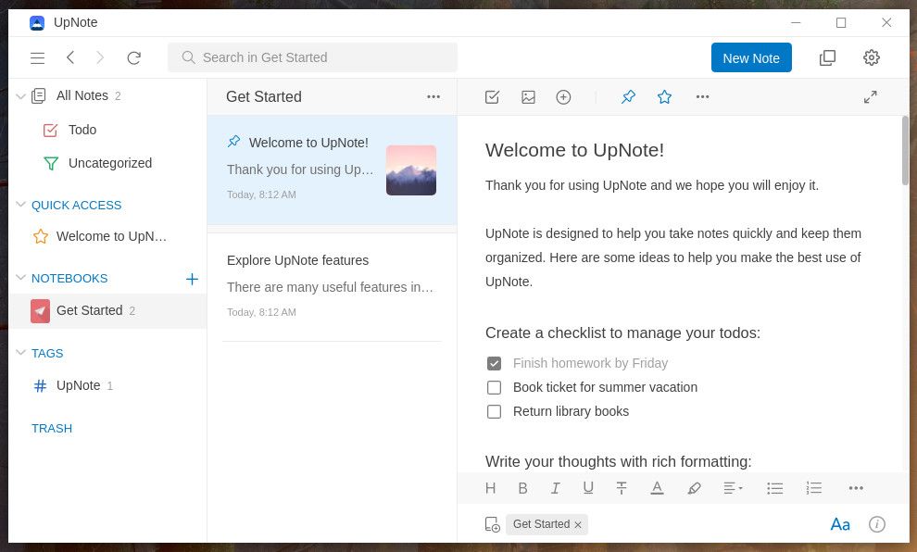Image resolution: width=917 pixels, height=552 pixels.
Task: Create a New Note
Action: point(751,57)
